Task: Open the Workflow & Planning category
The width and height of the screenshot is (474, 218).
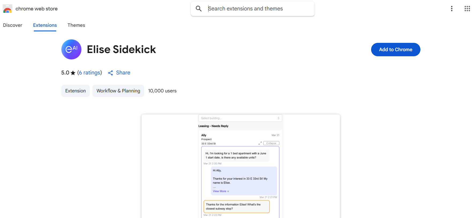Action: pyautogui.click(x=118, y=91)
